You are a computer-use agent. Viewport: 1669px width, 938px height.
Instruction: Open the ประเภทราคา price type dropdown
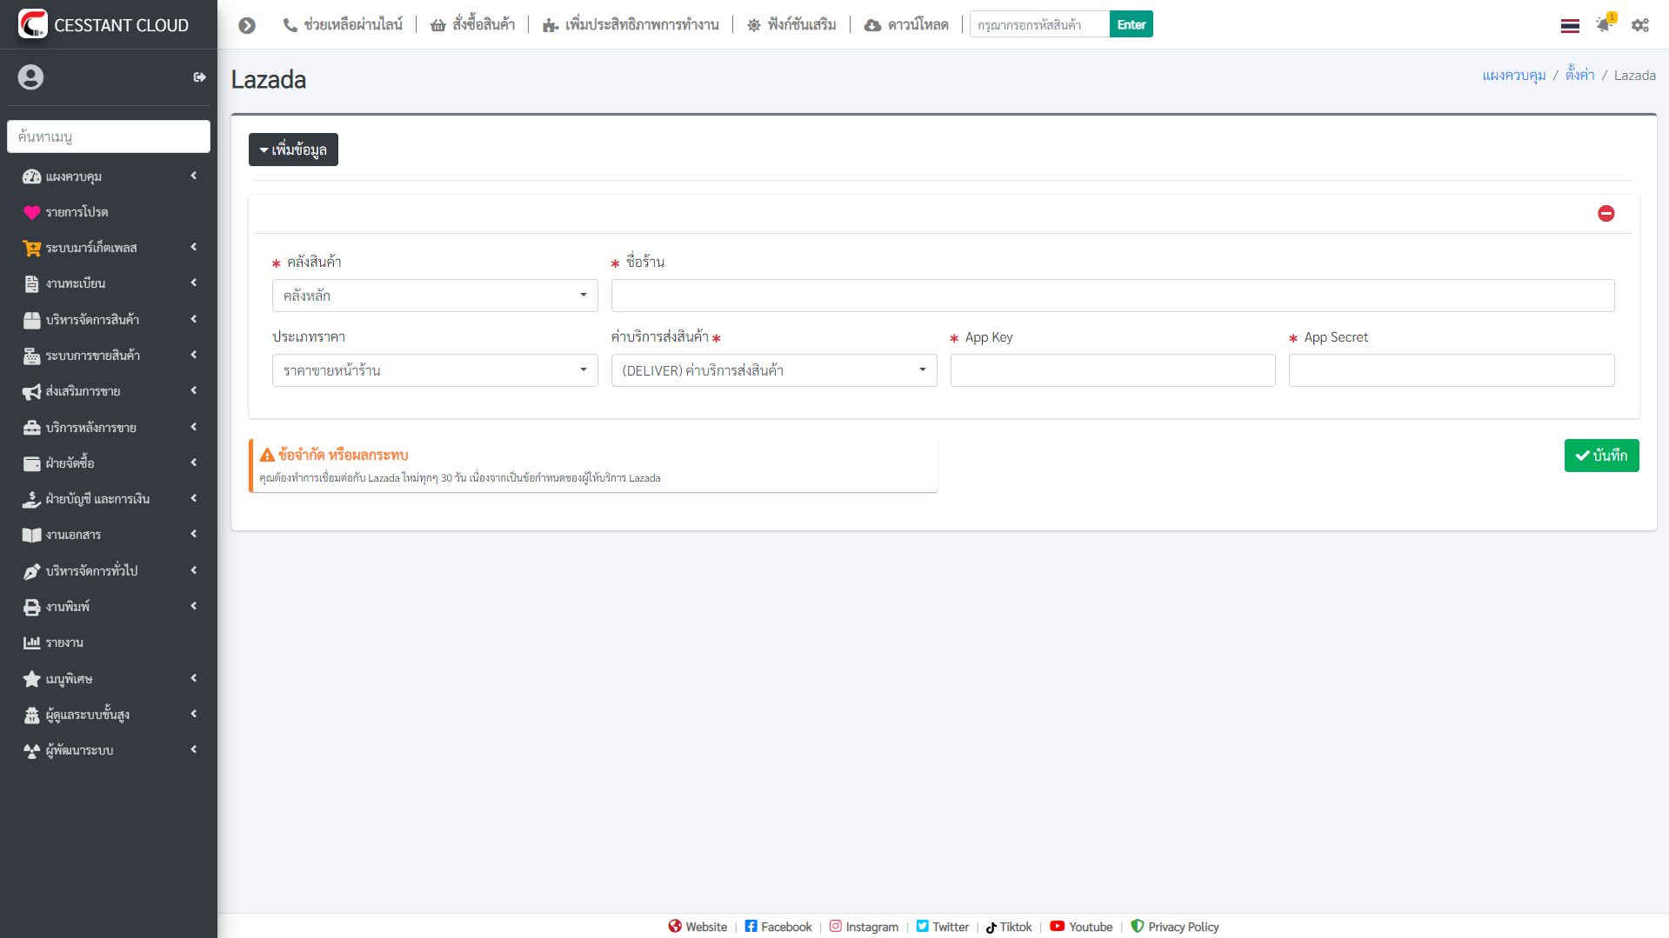pos(435,370)
